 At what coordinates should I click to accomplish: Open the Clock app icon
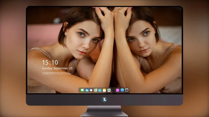[91, 90]
